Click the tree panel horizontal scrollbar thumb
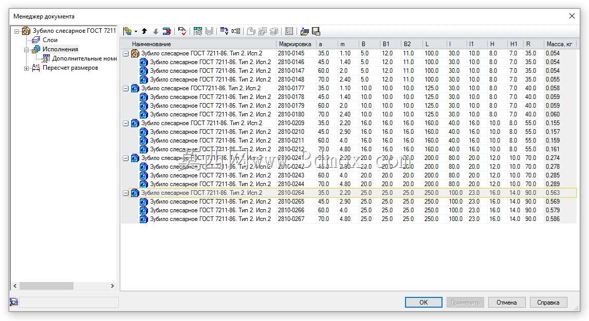 (46, 286)
